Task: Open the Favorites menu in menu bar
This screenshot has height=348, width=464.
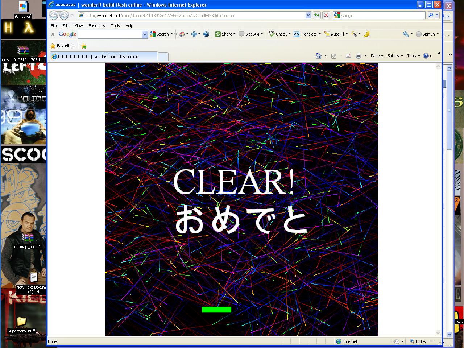Action: click(96, 26)
